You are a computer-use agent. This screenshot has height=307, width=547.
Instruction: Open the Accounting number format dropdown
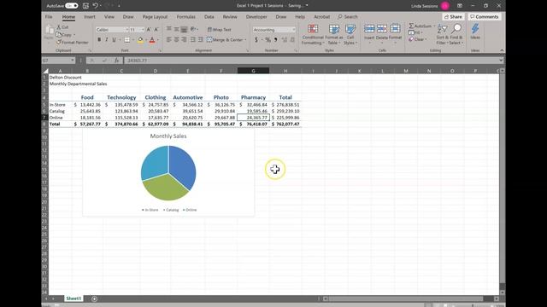(x=294, y=30)
